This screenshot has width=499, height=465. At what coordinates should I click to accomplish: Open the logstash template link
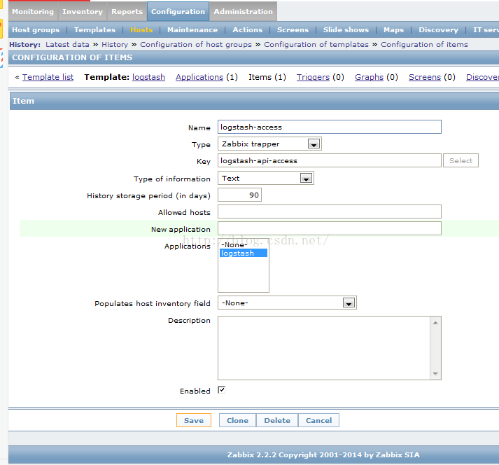coord(148,77)
